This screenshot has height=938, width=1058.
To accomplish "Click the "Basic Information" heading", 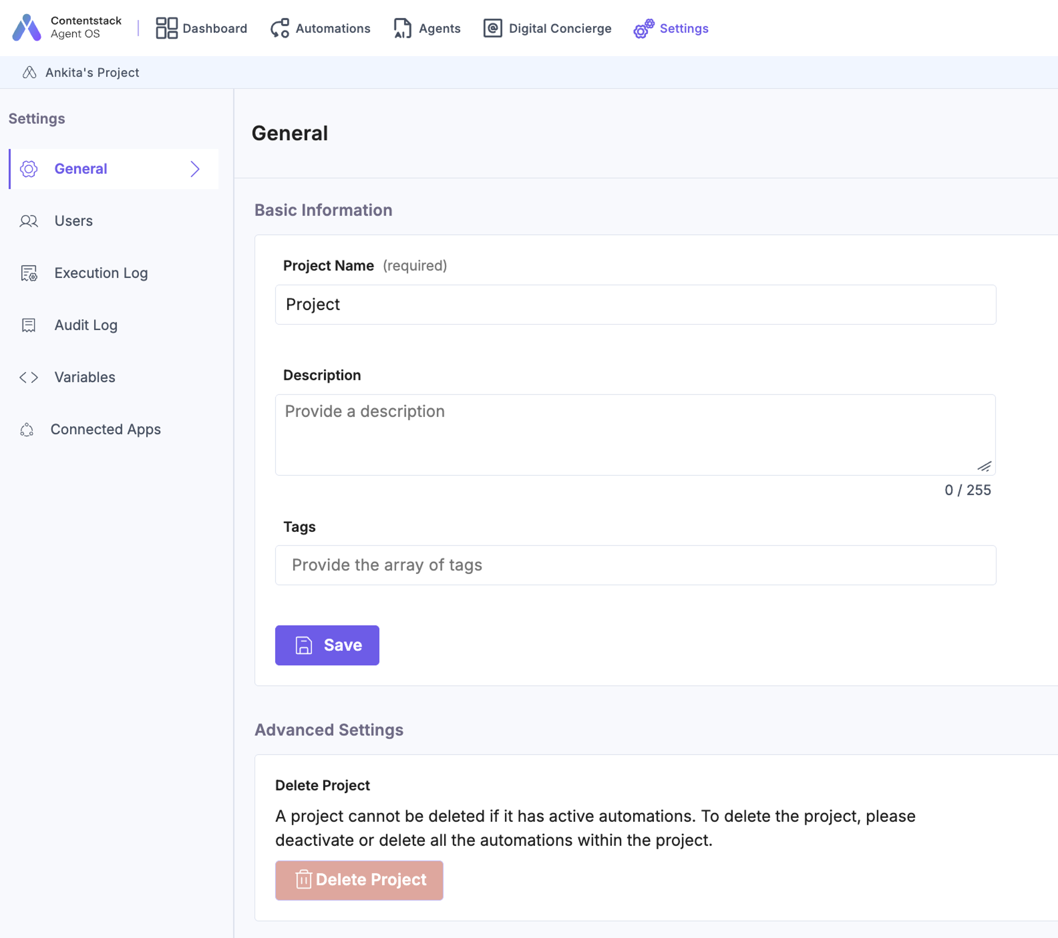I will (x=323, y=210).
